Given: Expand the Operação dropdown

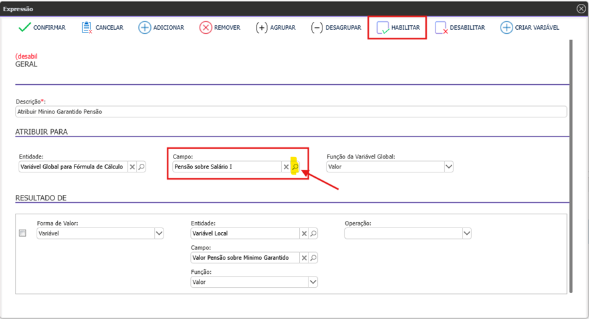Looking at the screenshot, I should click(x=467, y=233).
